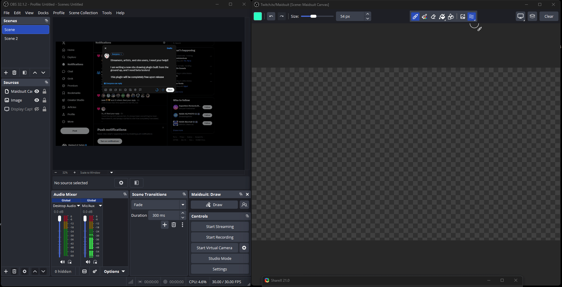Viewport: 562px width, 287px height.
Task: Open the Scene Collection menu
Action: coord(83,13)
